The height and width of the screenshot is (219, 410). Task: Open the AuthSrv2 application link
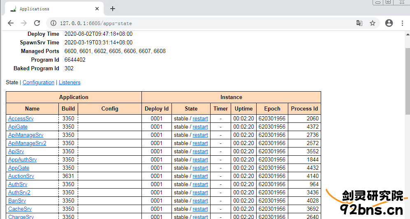pos(19,193)
